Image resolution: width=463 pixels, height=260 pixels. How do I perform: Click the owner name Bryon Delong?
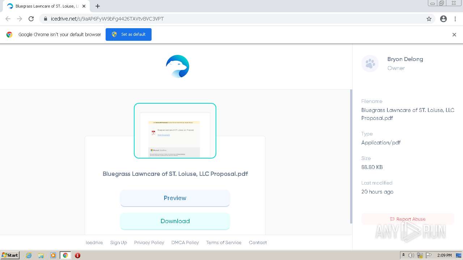pos(405,59)
